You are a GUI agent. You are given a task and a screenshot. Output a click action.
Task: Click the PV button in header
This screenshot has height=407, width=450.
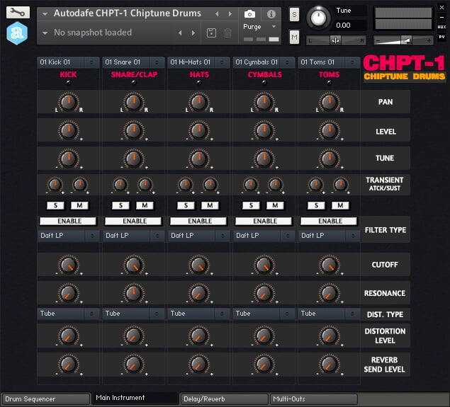tap(441, 37)
